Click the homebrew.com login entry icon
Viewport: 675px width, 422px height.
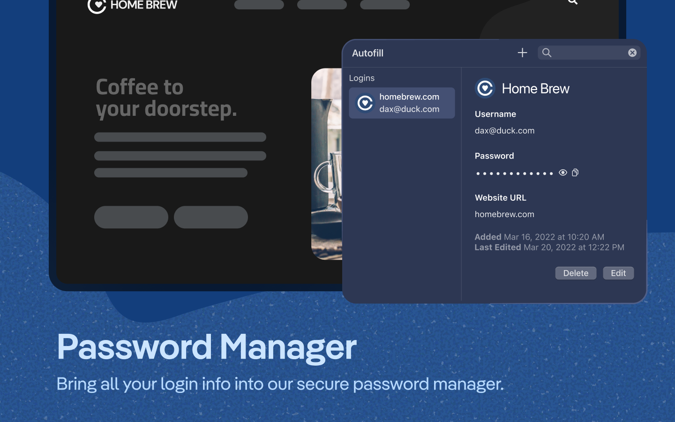click(x=365, y=103)
